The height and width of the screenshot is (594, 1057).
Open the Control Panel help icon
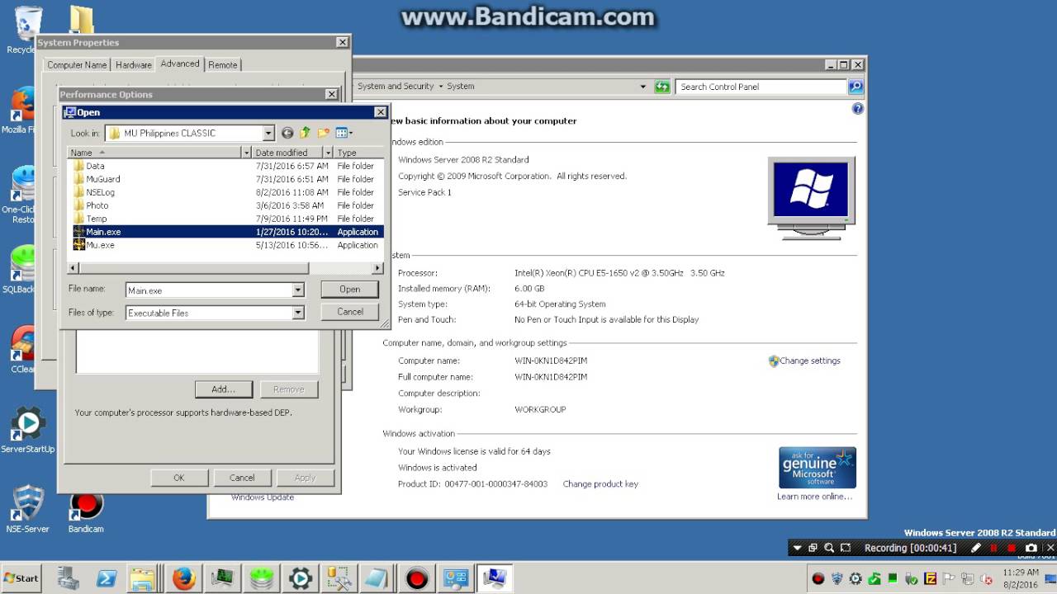point(857,108)
